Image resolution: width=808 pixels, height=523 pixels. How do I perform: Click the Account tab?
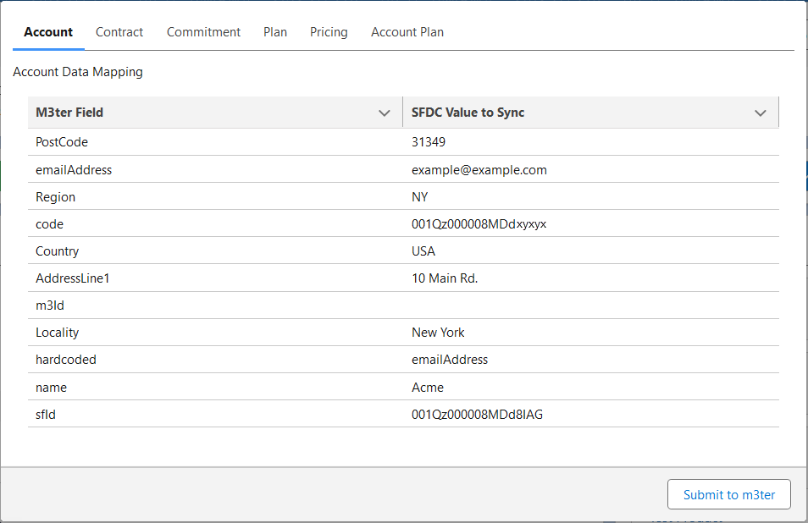pyautogui.click(x=48, y=32)
